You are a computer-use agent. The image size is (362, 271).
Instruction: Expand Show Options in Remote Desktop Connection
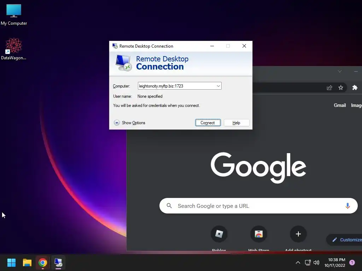coord(129,122)
